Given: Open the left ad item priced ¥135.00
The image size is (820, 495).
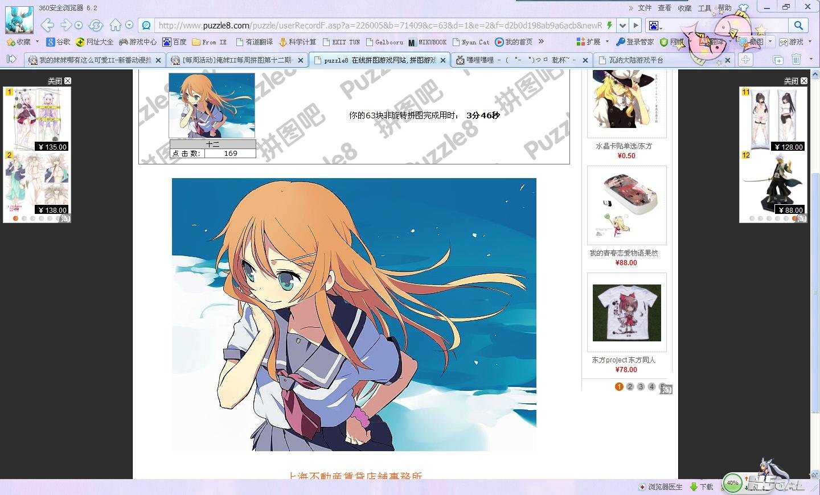Looking at the screenshot, I should click(37, 119).
